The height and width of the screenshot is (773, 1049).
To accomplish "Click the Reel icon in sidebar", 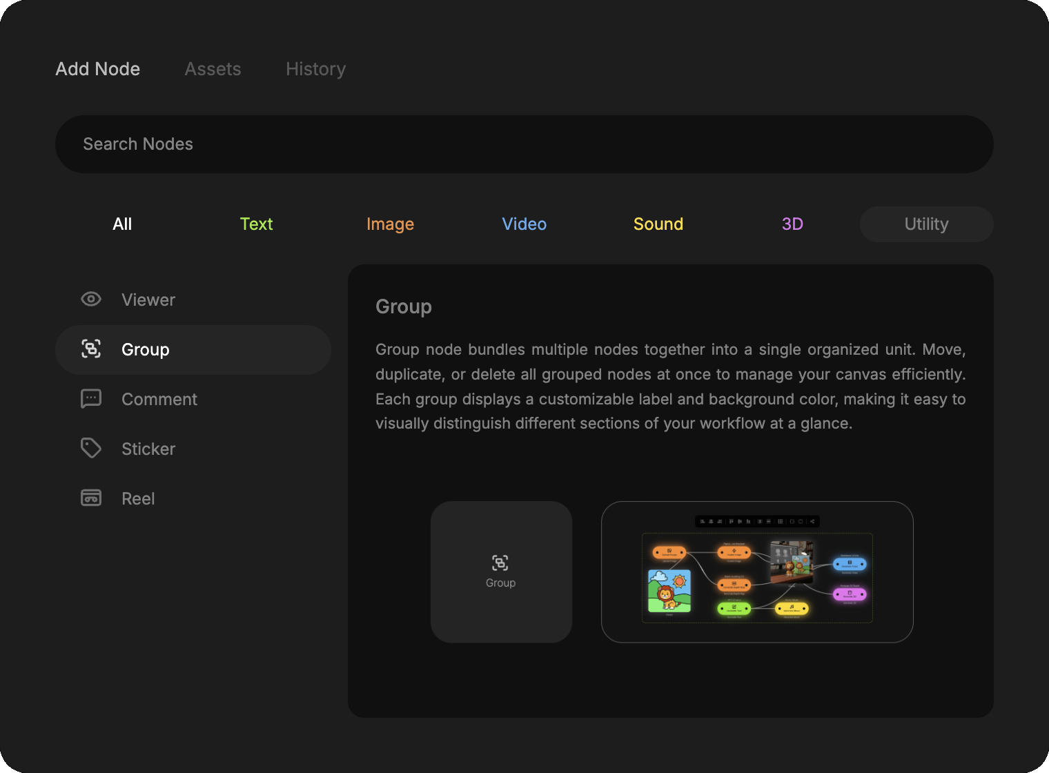I will coord(91,498).
